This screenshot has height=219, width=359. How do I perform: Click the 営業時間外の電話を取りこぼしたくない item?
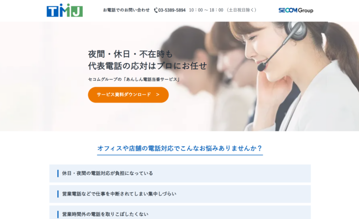180,213
